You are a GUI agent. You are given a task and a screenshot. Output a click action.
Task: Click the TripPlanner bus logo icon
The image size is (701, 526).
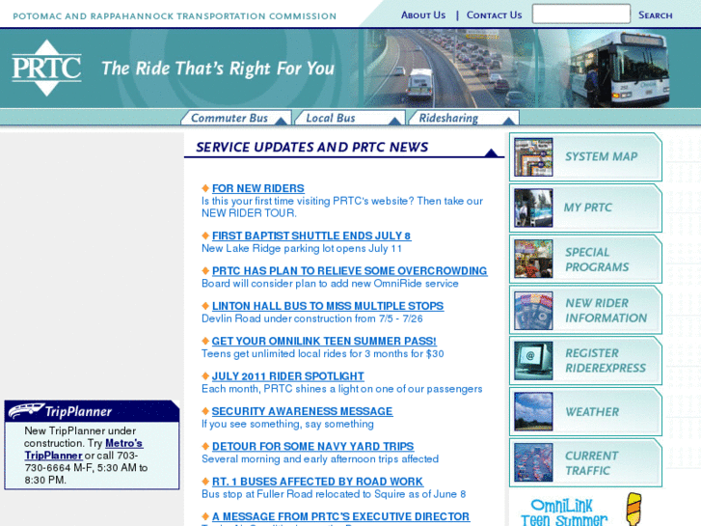(x=26, y=410)
